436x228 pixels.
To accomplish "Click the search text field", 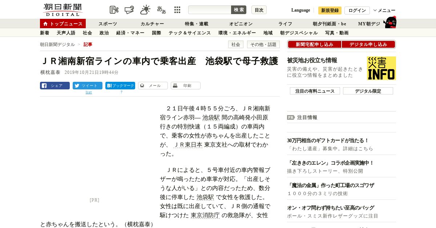I will coord(210,10).
